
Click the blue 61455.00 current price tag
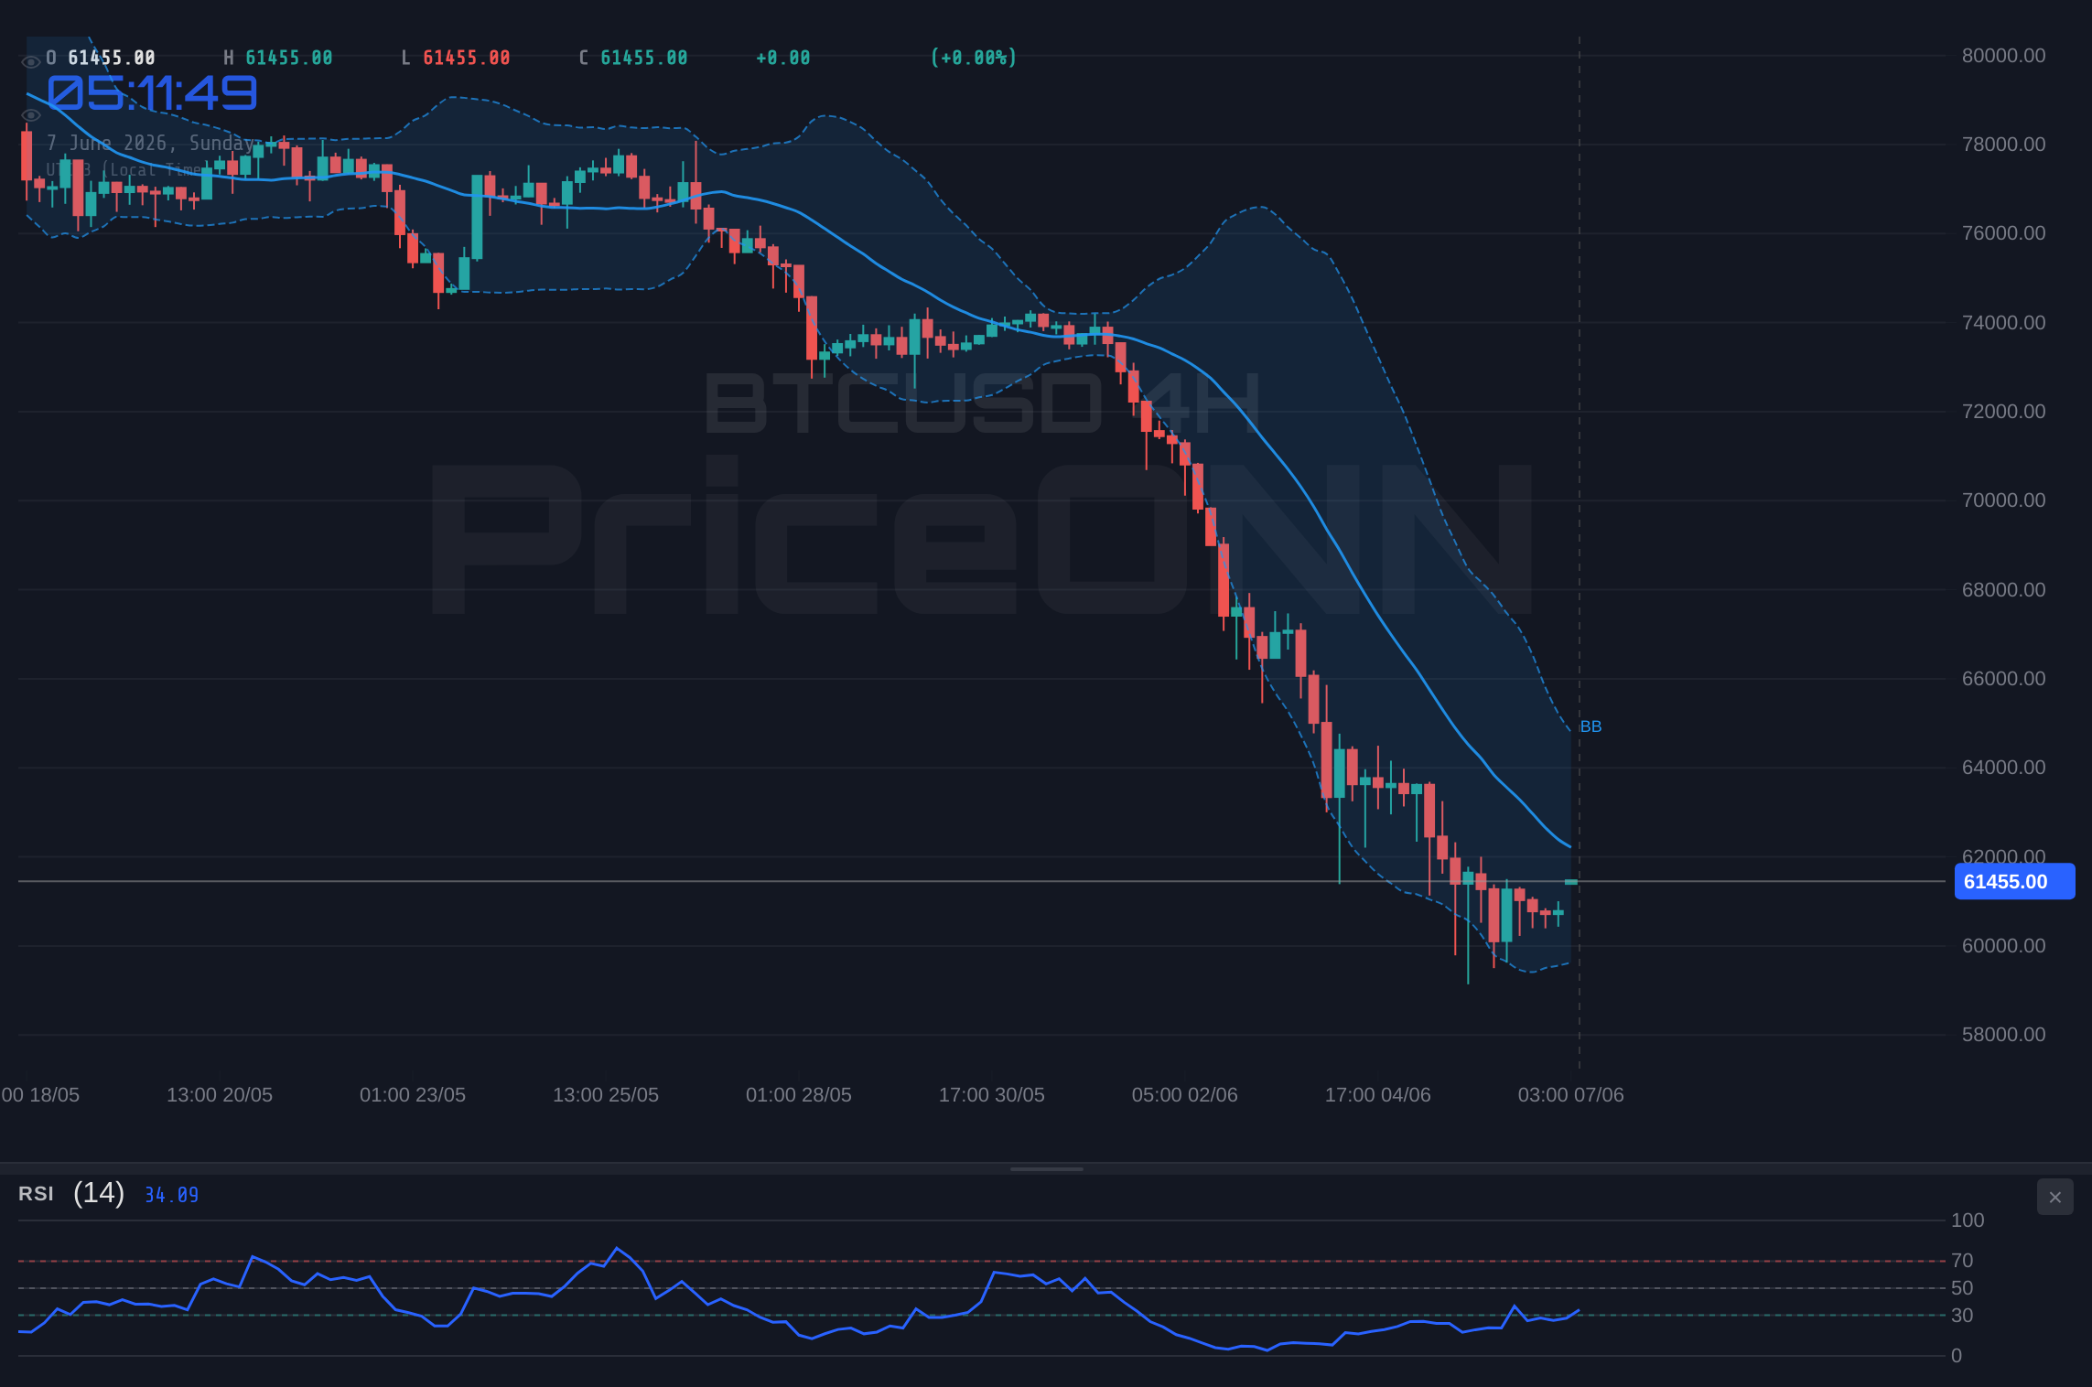click(x=2014, y=881)
